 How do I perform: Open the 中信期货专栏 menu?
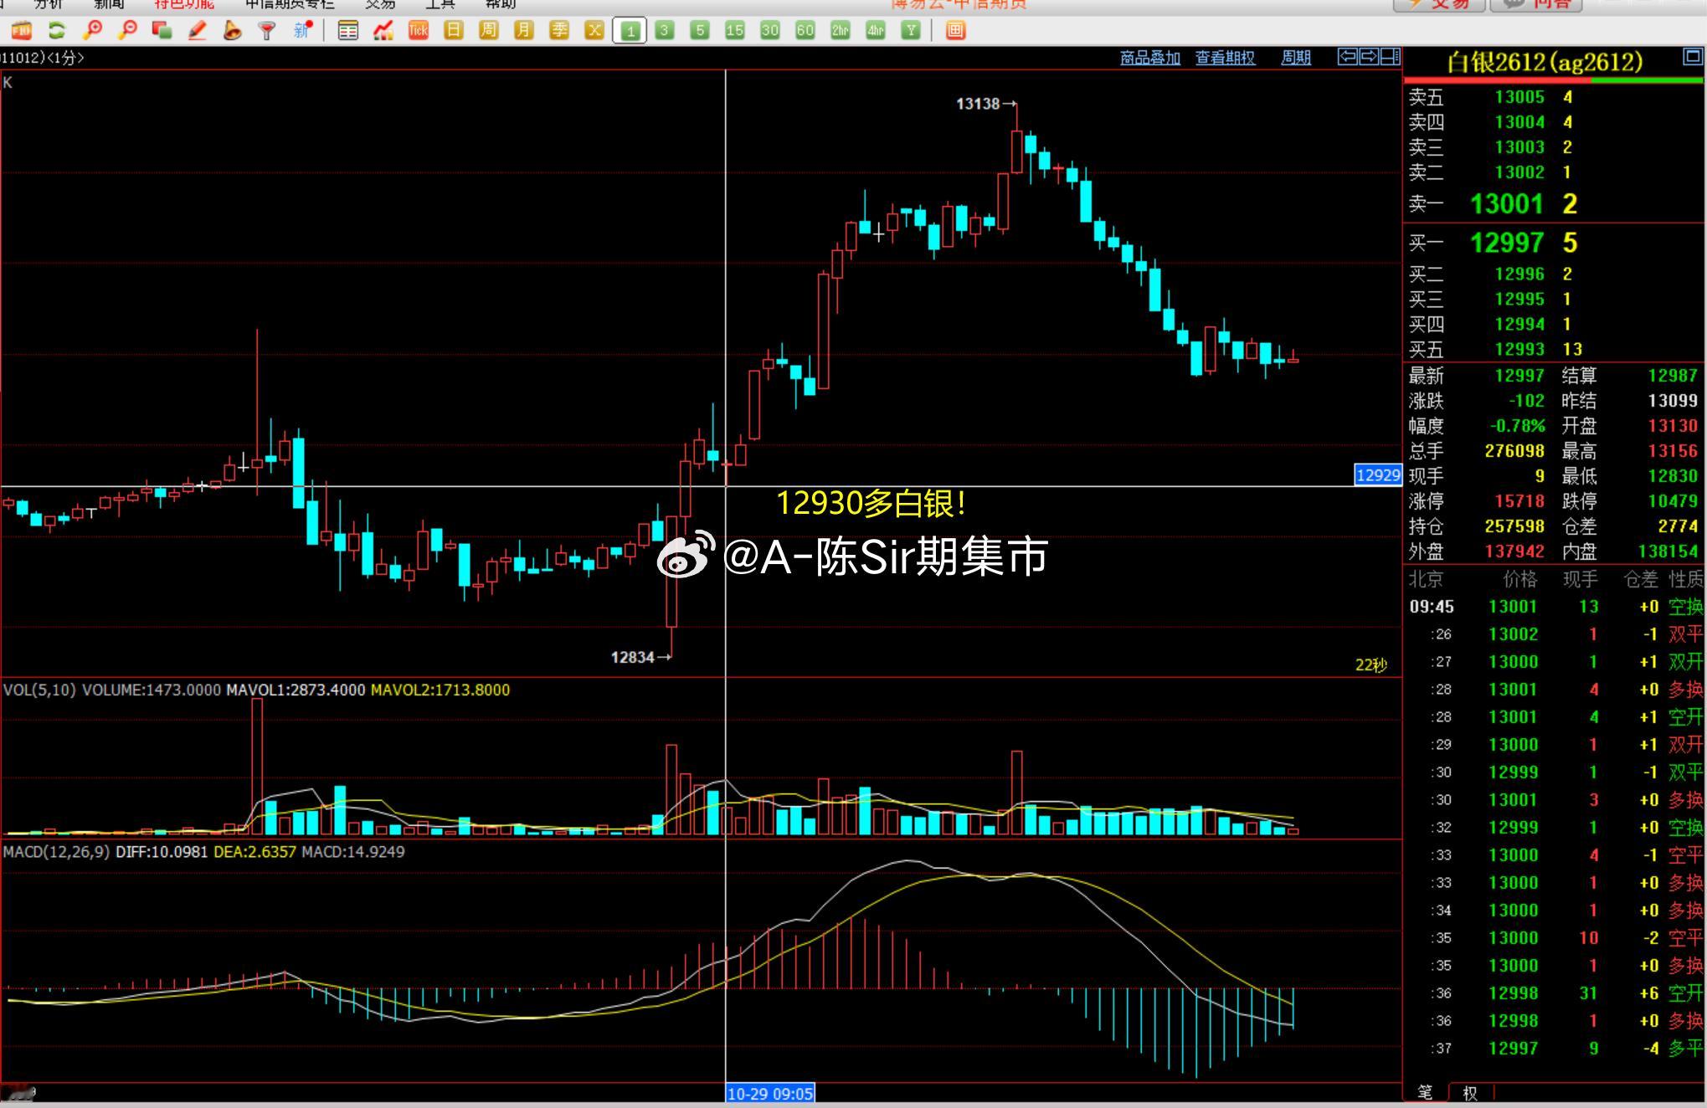coord(290,4)
